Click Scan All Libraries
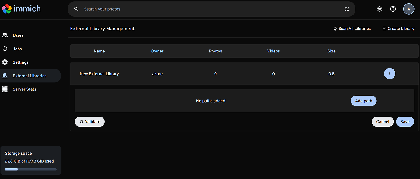This screenshot has height=179, width=420. coord(352,29)
